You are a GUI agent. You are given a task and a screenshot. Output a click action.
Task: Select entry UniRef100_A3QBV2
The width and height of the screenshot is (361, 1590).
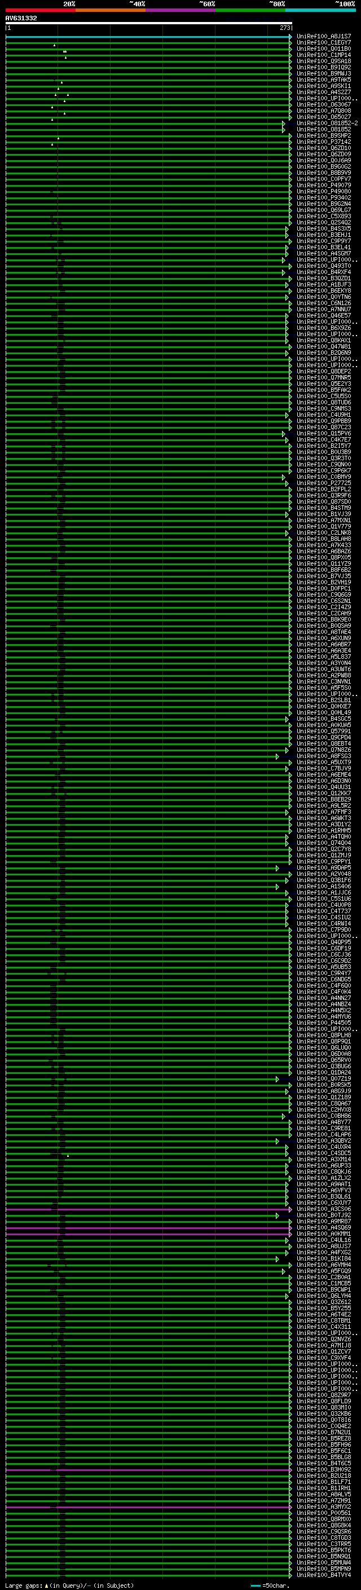[x=324, y=1140]
